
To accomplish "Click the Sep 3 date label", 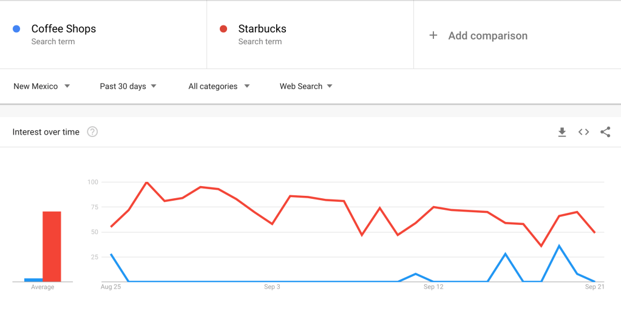I will 272,287.
